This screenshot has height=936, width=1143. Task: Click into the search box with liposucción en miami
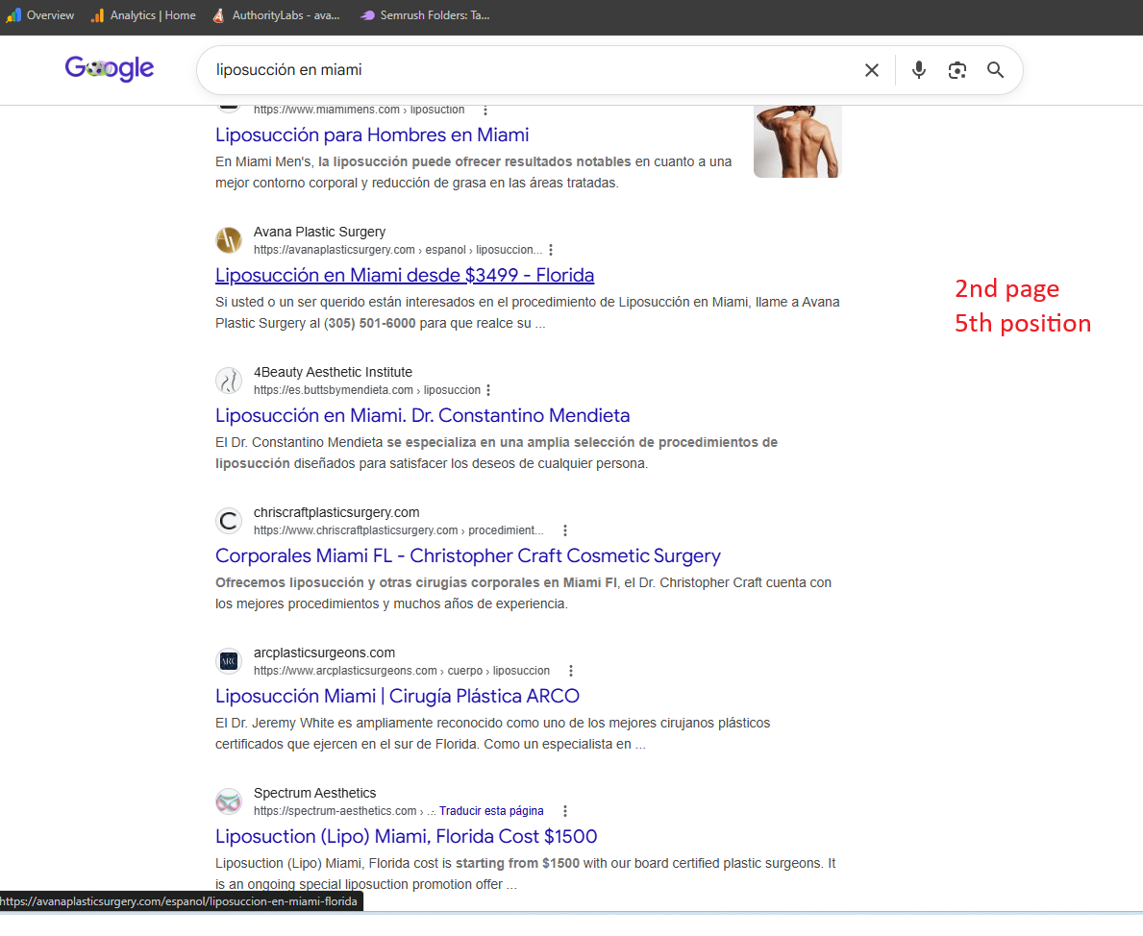(533, 70)
